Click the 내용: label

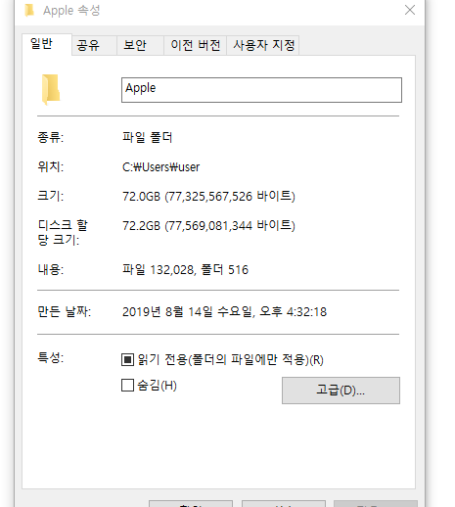[x=51, y=269]
